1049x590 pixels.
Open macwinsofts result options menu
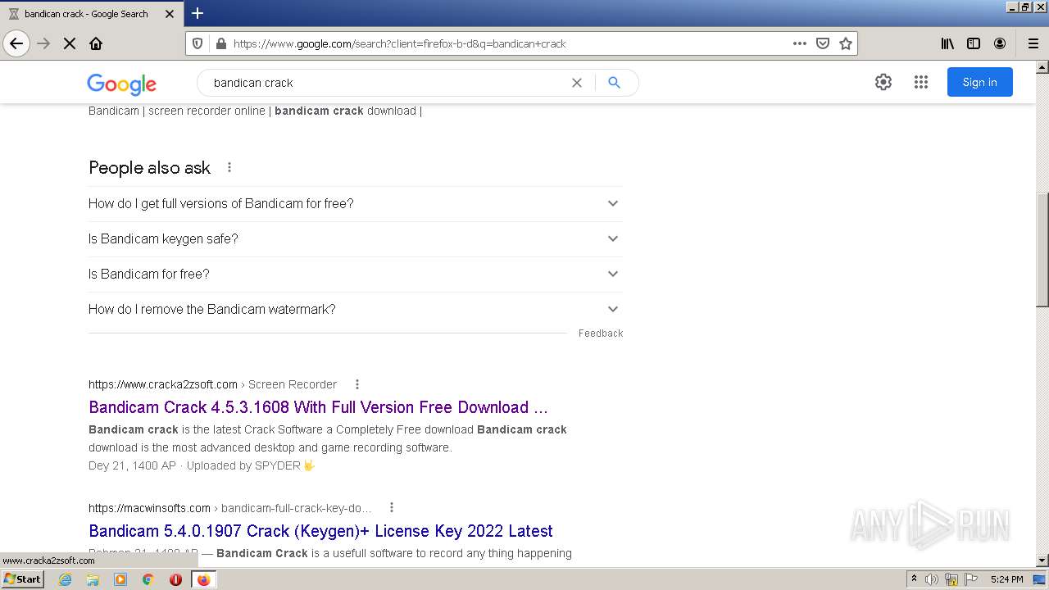(391, 508)
